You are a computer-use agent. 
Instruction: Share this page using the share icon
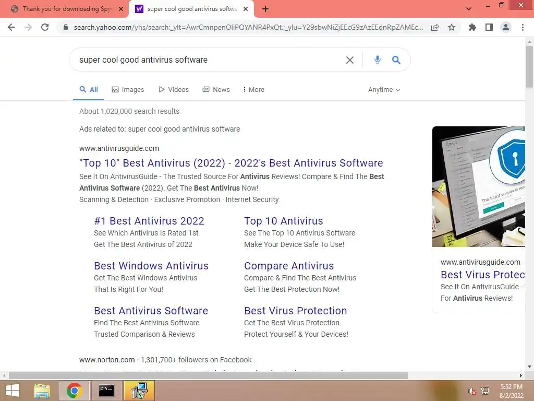pos(435,27)
